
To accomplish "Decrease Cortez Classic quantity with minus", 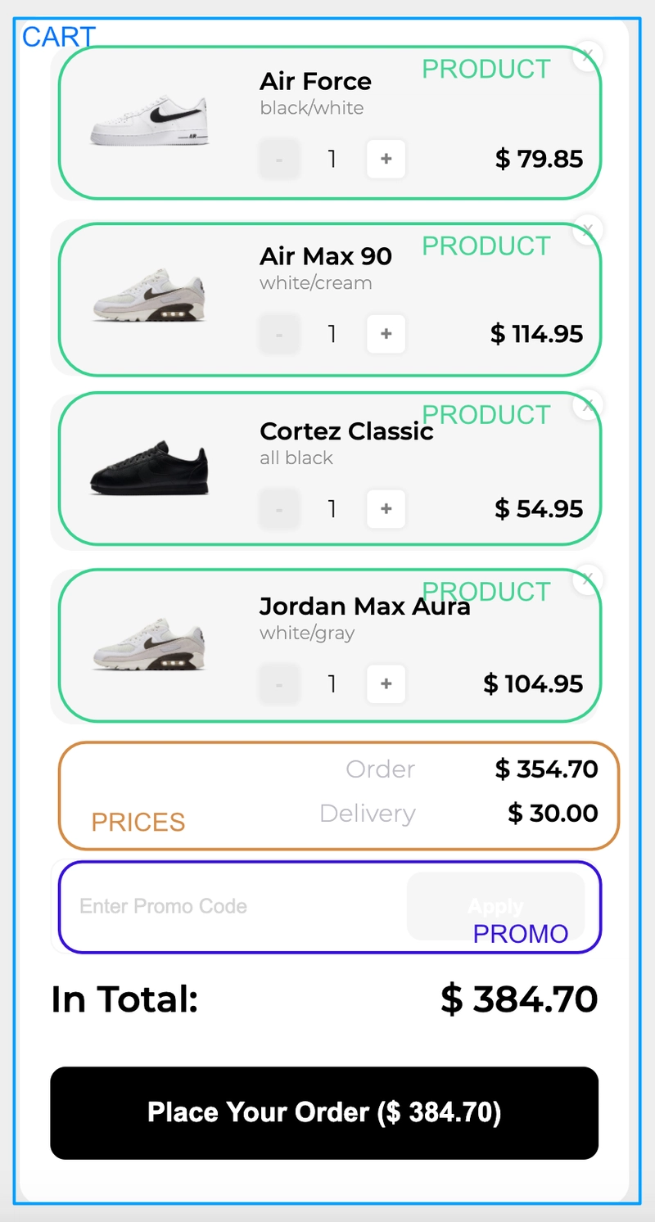I will (x=279, y=509).
